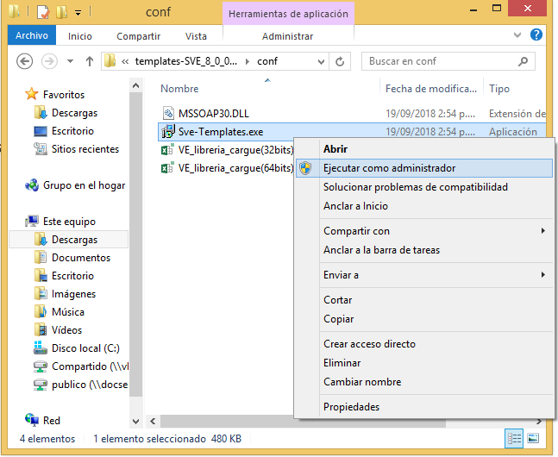The width and height of the screenshot is (558, 457).
Task: Select Descargas under Este equipo
Action: 68,239
